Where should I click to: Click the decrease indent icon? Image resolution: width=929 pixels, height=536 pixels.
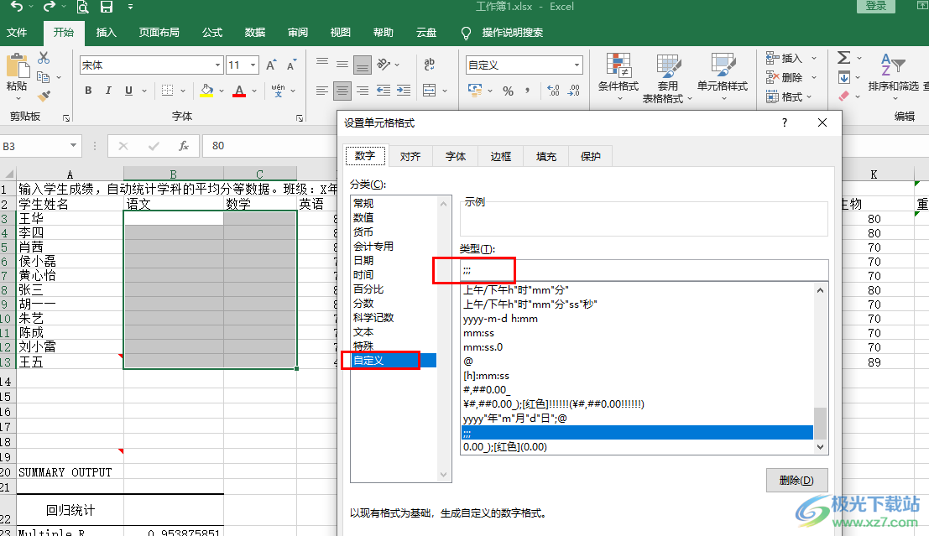click(x=384, y=91)
